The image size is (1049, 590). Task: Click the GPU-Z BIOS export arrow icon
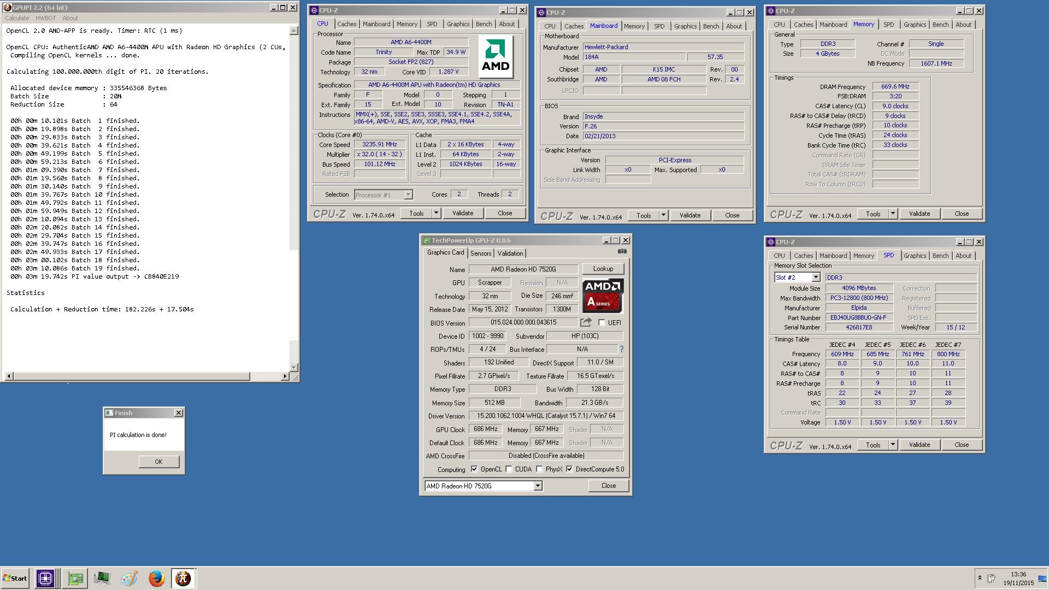[x=586, y=322]
